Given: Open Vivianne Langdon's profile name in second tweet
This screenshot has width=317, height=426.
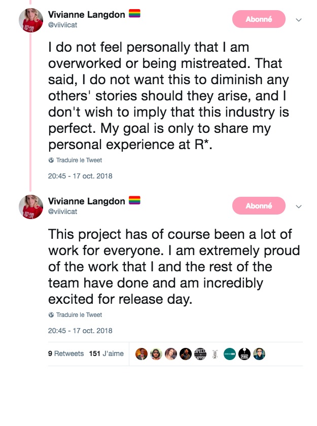Looking at the screenshot, I should tap(86, 201).
